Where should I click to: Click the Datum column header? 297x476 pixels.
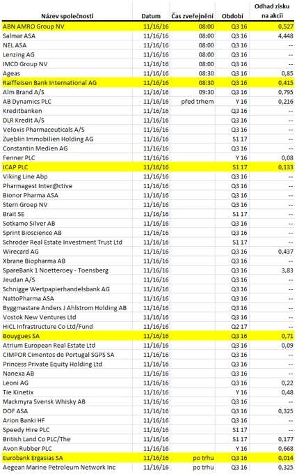151,16
